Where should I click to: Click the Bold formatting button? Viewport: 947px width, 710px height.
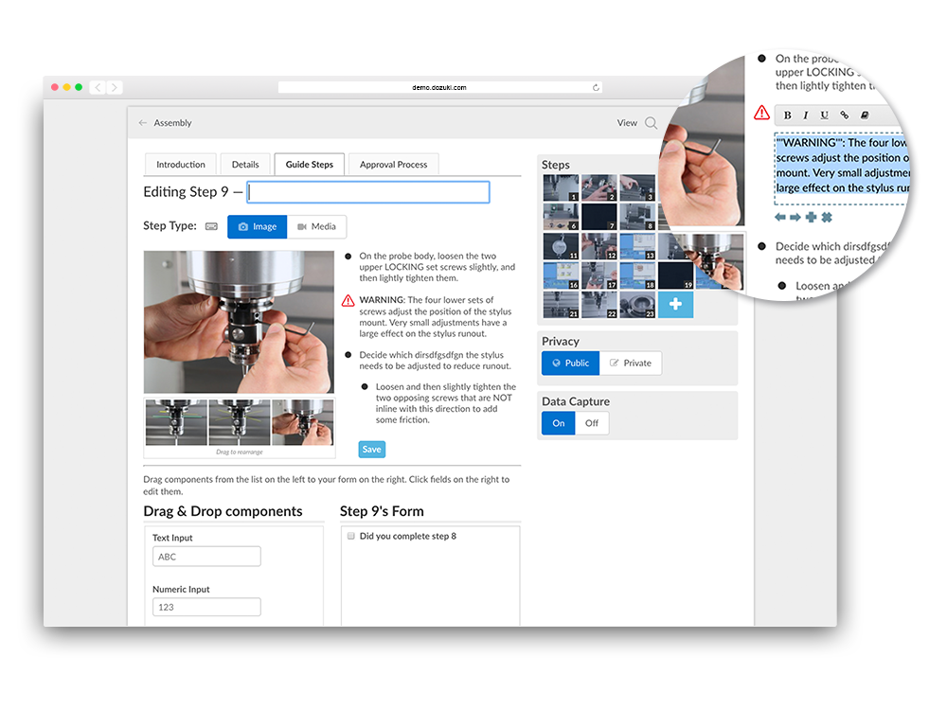(788, 115)
